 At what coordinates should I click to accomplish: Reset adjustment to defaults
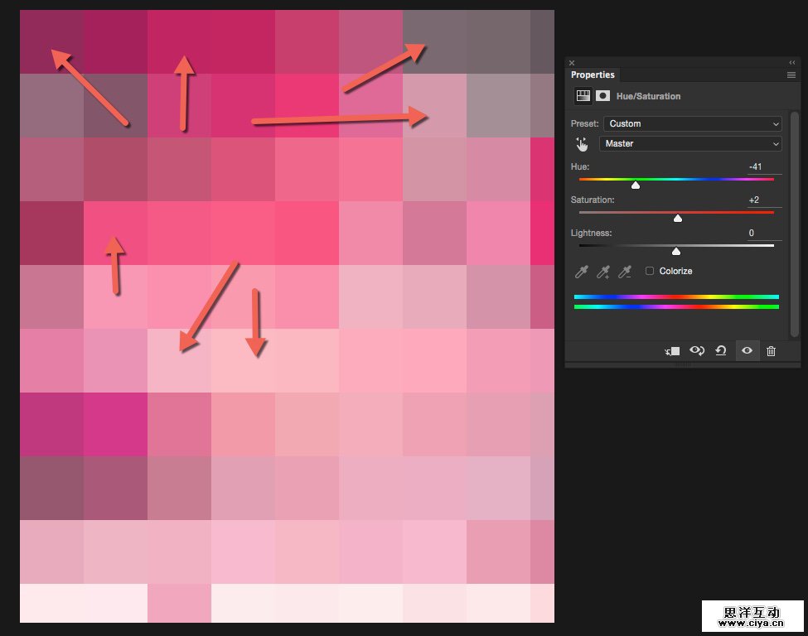click(x=721, y=351)
